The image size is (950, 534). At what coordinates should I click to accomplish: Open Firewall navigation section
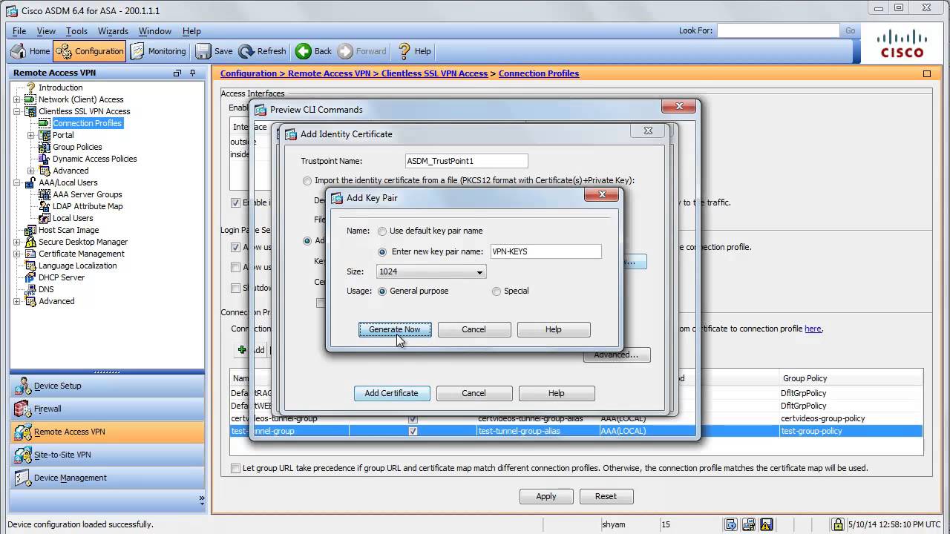(x=107, y=409)
